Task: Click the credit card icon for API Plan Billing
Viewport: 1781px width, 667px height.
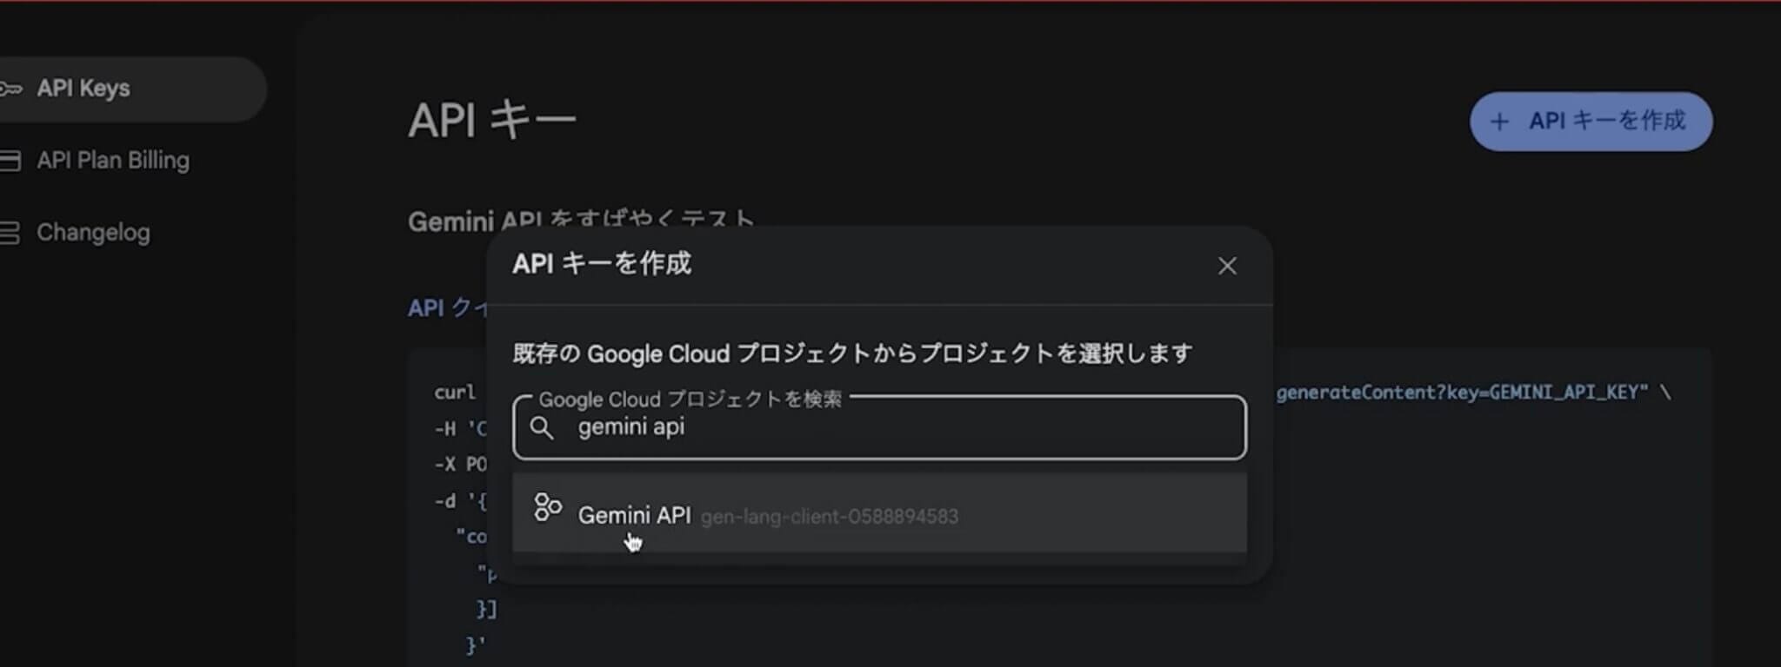Action: (10, 161)
